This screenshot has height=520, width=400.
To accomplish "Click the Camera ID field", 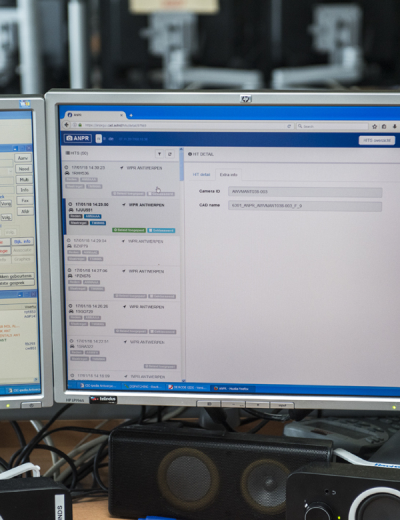I will click(305, 192).
